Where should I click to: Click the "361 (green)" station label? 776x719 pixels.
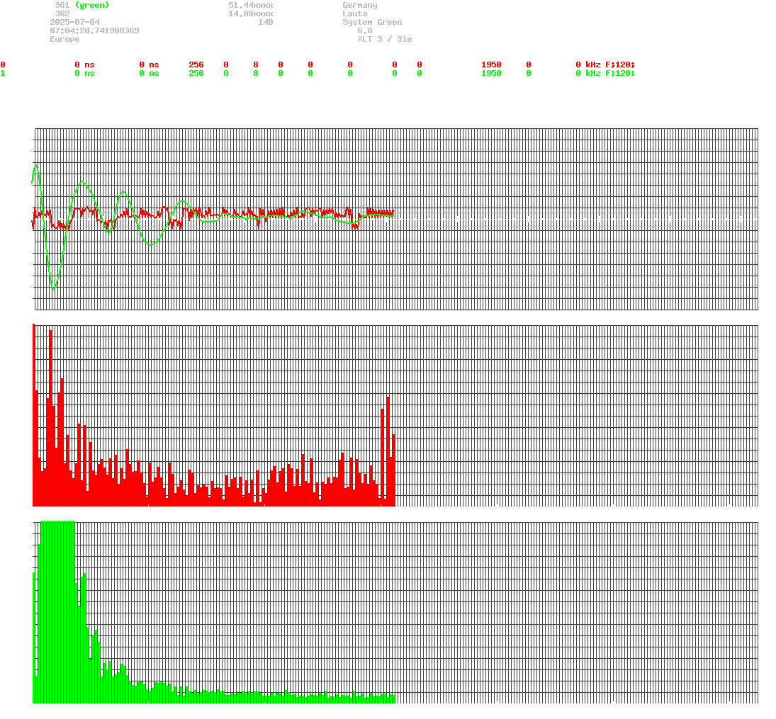pyautogui.click(x=82, y=6)
